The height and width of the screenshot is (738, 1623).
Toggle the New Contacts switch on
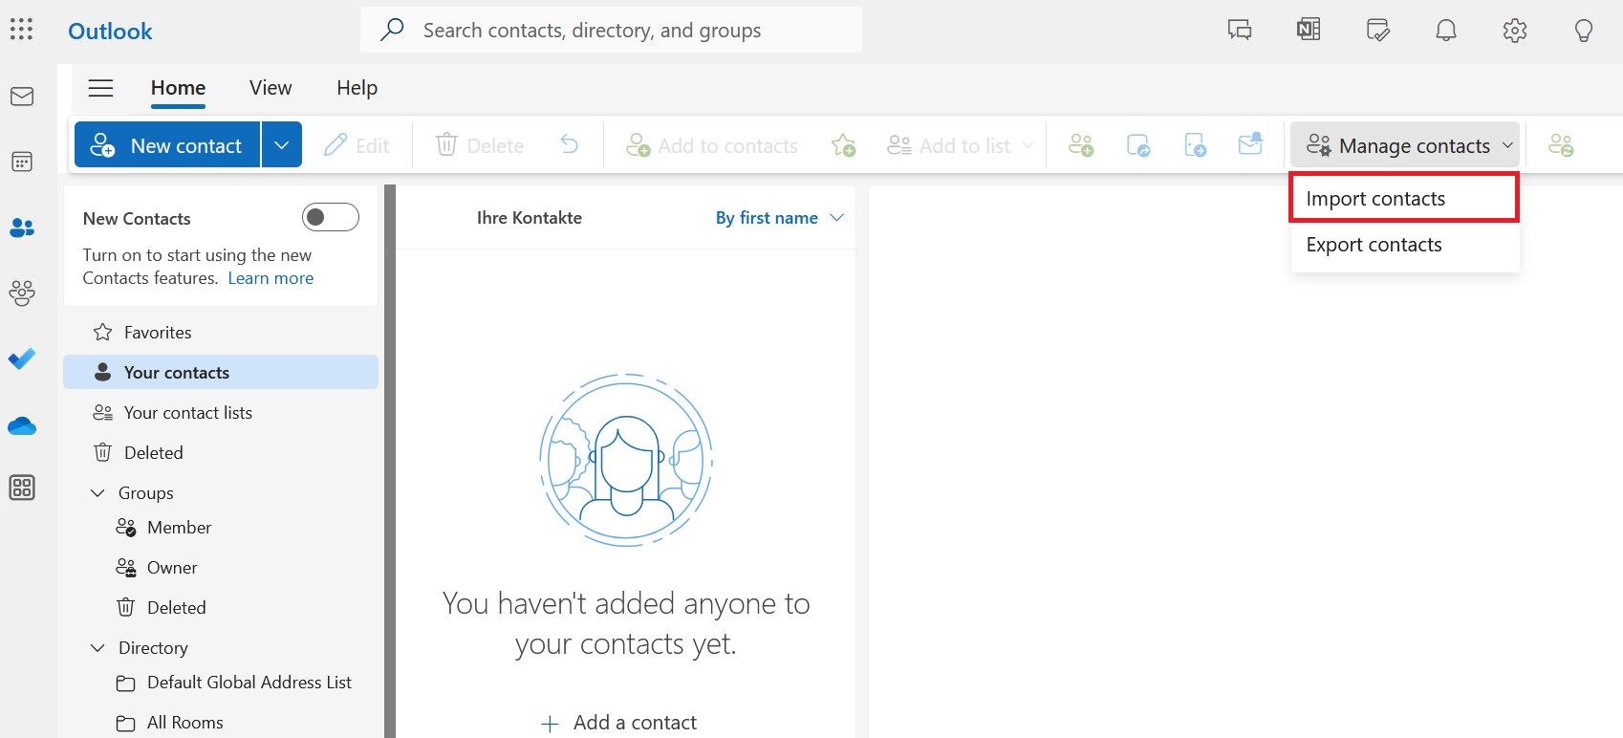click(x=330, y=218)
